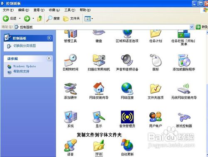This screenshot has height=157, width=208.
Task: Open the 添加硬件 add hardware icon
Action: point(70,89)
